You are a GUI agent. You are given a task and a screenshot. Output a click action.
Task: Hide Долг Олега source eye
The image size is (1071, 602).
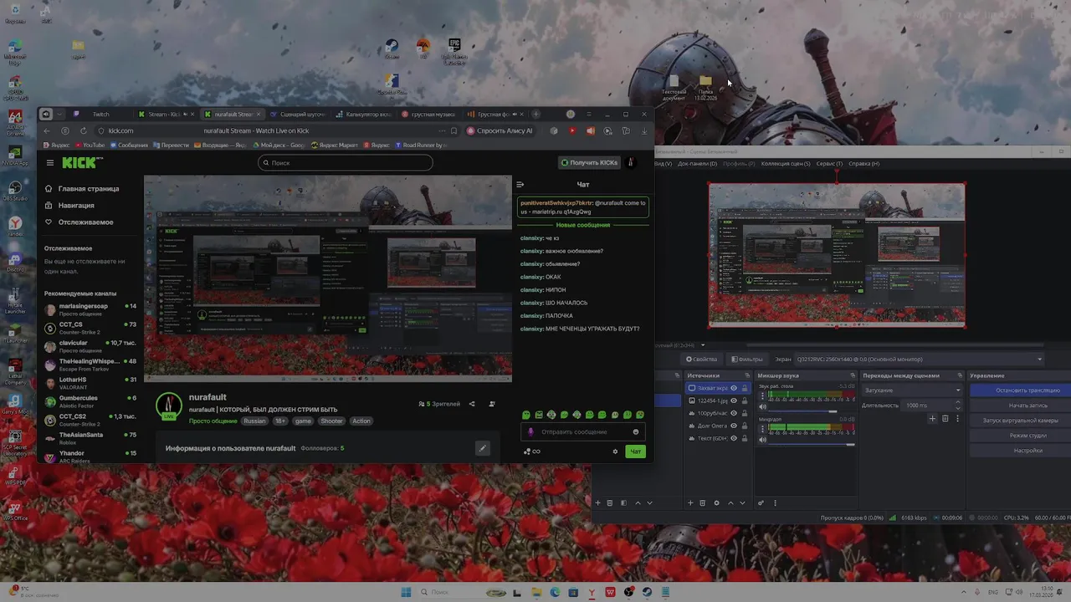tap(734, 426)
